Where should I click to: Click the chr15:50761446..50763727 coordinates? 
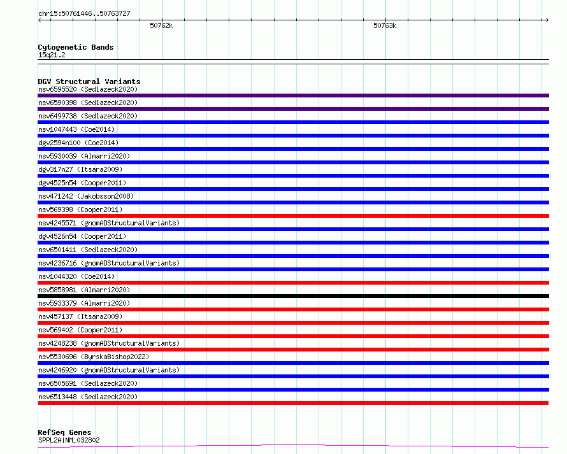pyautogui.click(x=84, y=14)
